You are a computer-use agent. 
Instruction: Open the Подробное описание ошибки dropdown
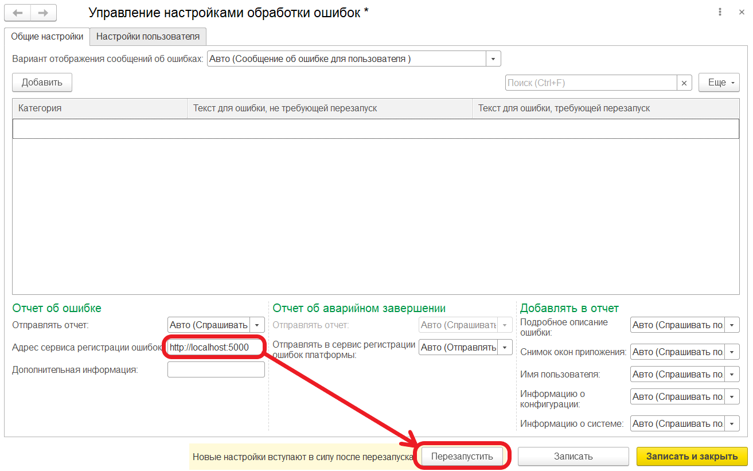tap(732, 325)
